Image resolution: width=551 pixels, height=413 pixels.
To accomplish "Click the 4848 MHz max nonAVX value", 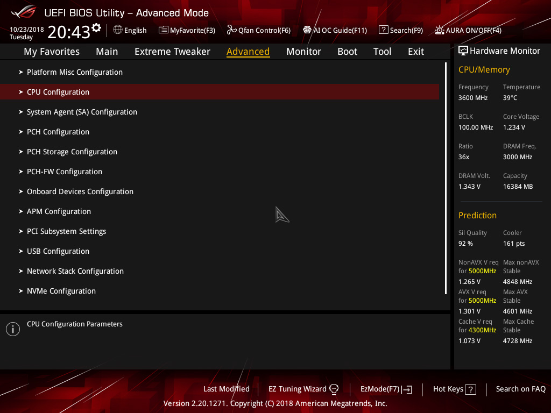I will pyautogui.click(x=517, y=282).
